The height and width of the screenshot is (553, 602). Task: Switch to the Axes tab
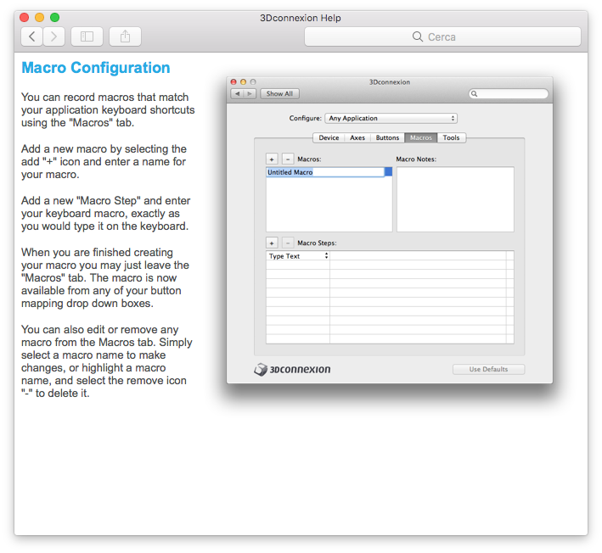click(357, 137)
